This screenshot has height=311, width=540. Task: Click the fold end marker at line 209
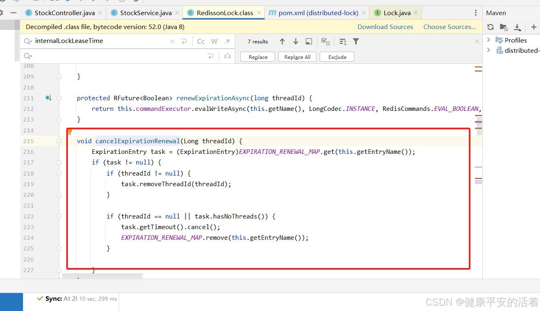point(59,77)
